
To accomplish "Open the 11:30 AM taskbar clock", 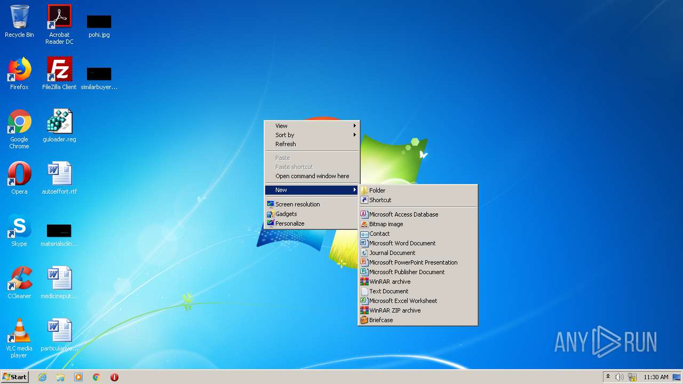I will (x=656, y=377).
